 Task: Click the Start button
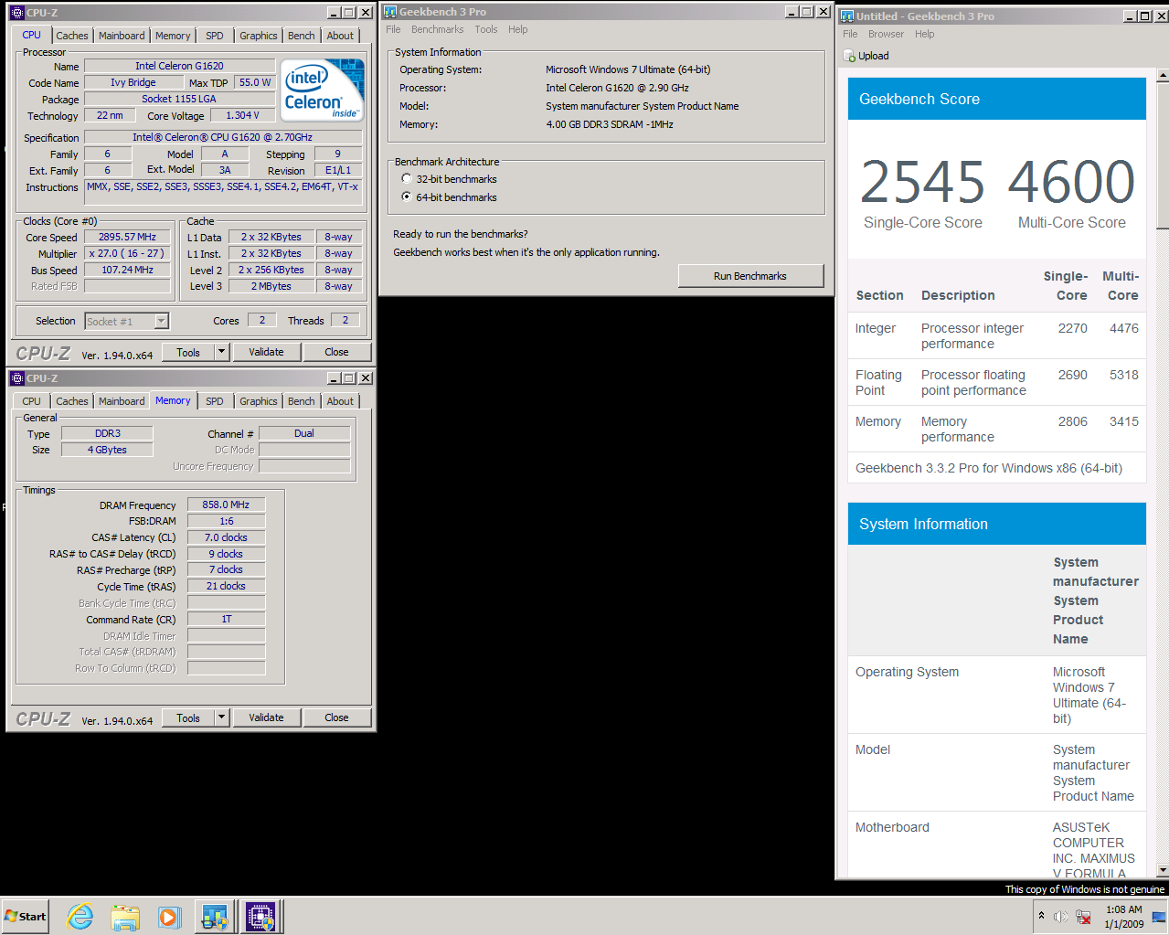[x=25, y=916]
